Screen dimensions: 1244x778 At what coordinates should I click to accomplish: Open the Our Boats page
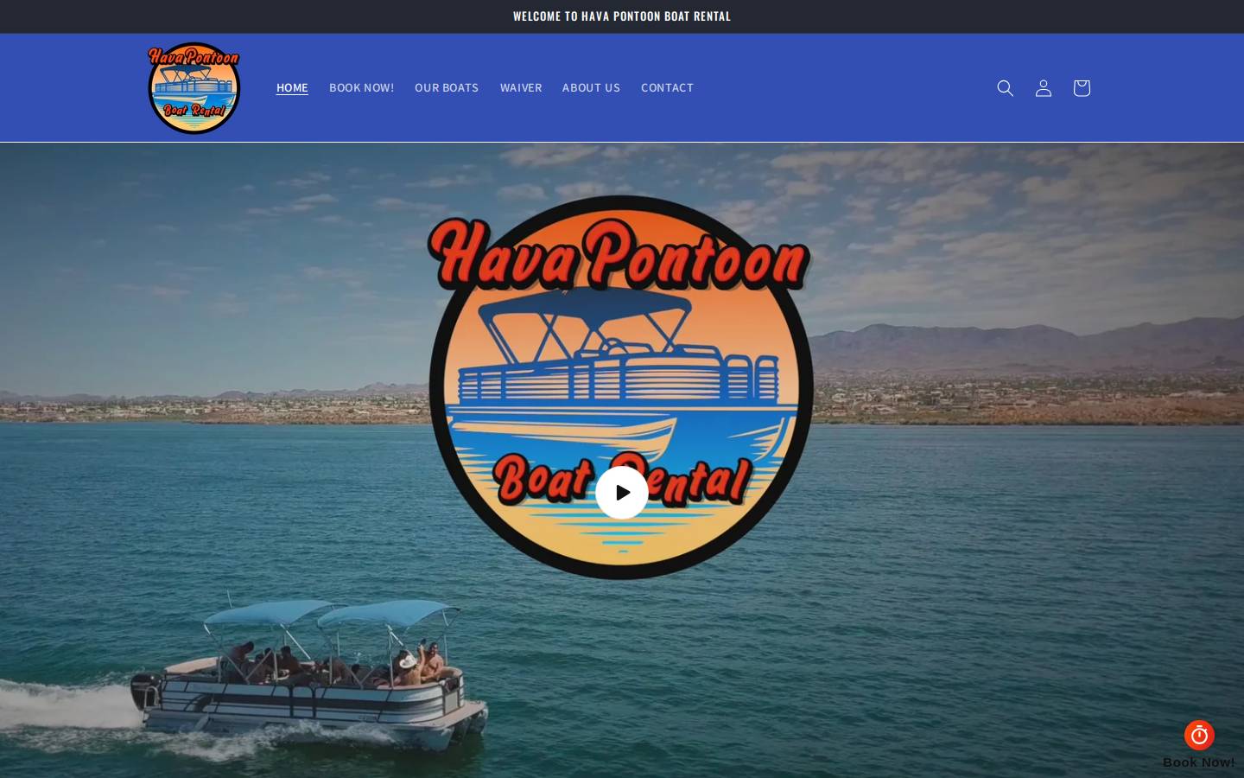tap(447, 88)
